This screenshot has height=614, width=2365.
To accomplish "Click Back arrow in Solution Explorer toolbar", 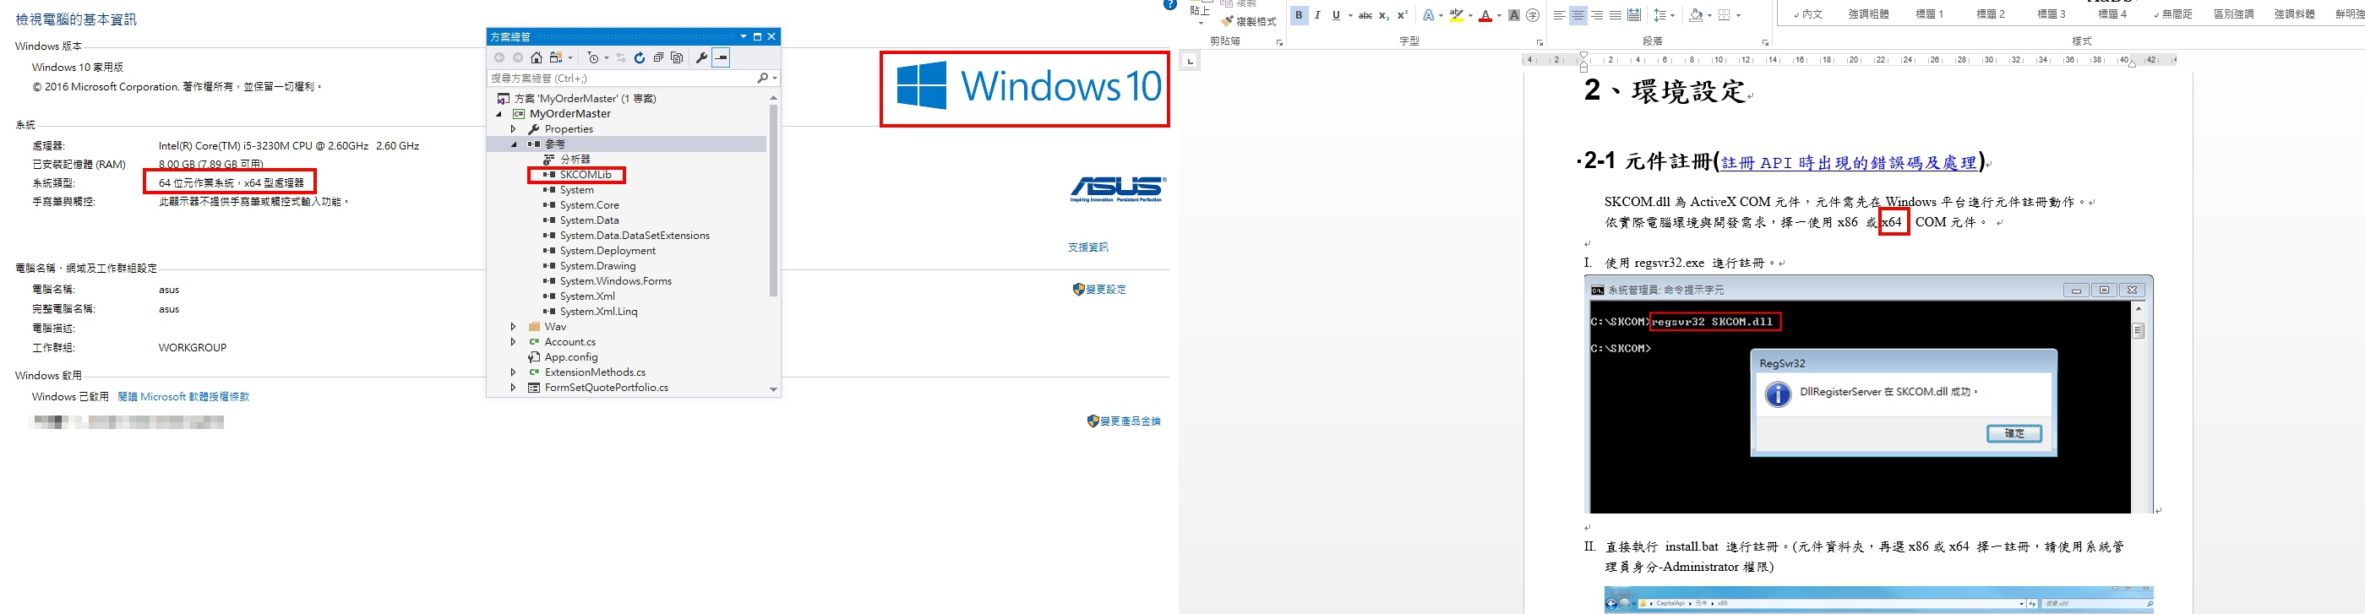I will (499, 57).
